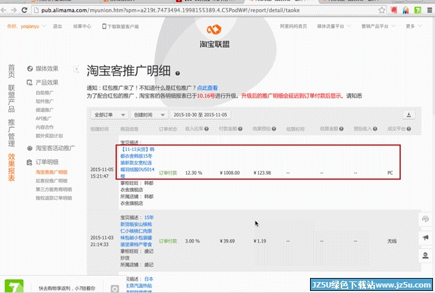Open 额外奖励计划 in the sidebar
The image size is (435, 293).
coord(49,136)
